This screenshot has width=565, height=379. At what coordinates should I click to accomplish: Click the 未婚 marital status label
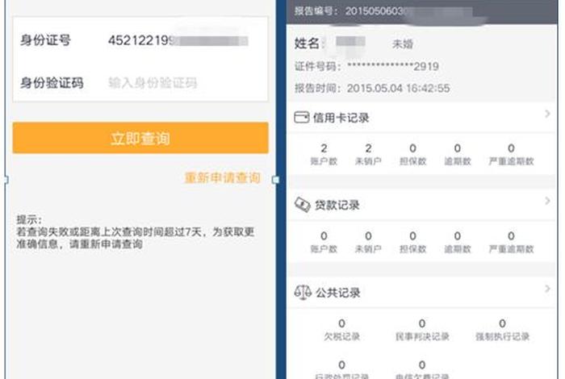coord(403,44)
